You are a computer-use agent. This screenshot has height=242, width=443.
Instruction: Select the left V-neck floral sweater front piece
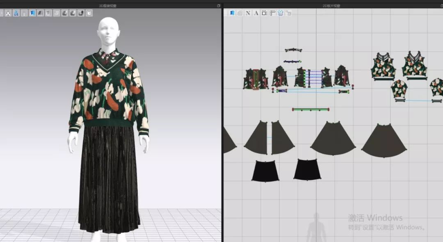(384, 66)
